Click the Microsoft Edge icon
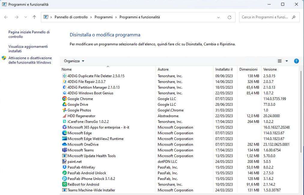The width and height of the screenshot is (304, 195). (64, 133)
